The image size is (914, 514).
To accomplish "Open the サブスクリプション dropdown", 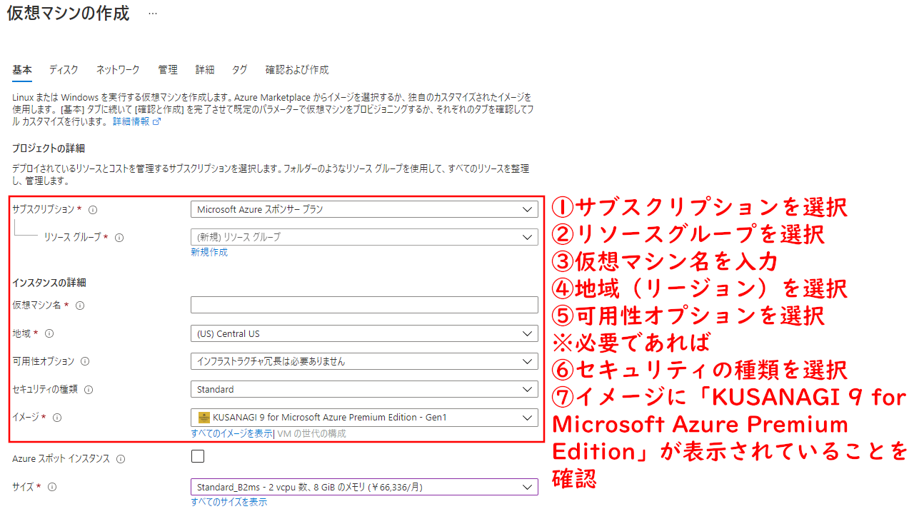I will tap(364, 209).
